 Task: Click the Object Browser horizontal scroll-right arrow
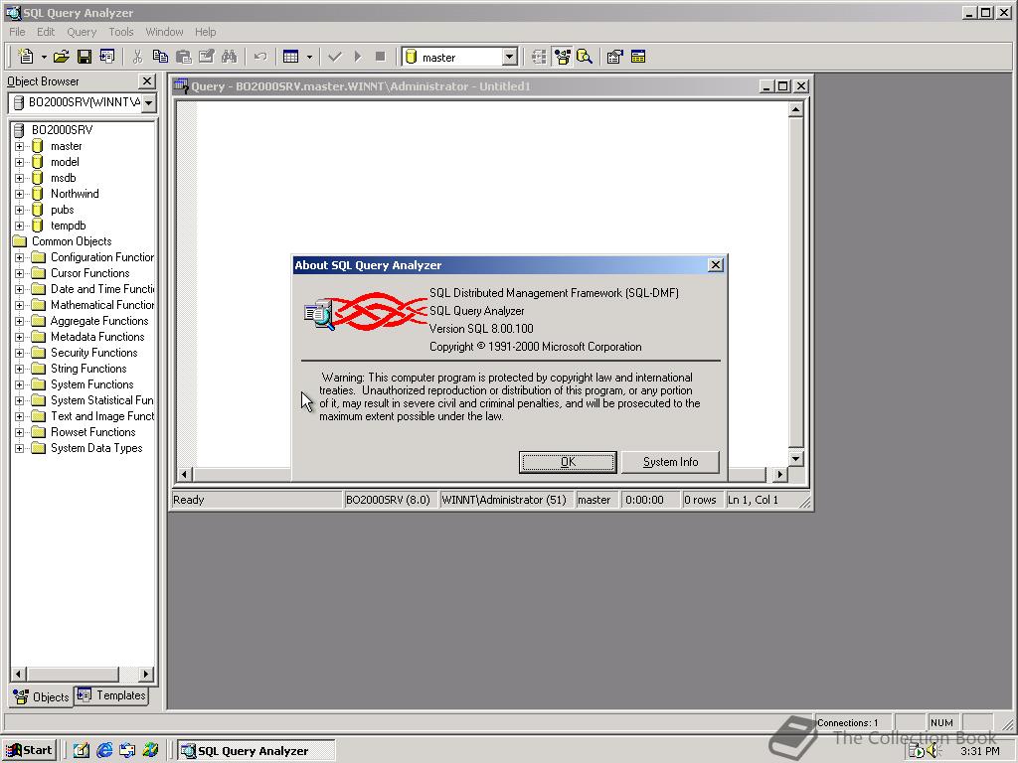(146, 675)
